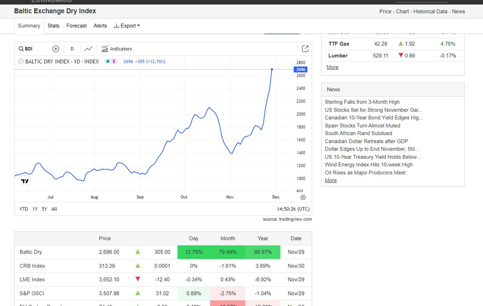Image resolution: width=483 pixels, height=306 pixels.
Task: Open US Stocks Set for Strong November article
Action: click(x=374, y=110)
